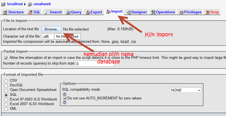Uncheck Do not use AUTO_INCREMENT option
The height and width of the screenshot is (116, 226).
coord(65,98)
